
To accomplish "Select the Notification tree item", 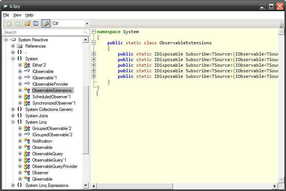I will [42, 141].
